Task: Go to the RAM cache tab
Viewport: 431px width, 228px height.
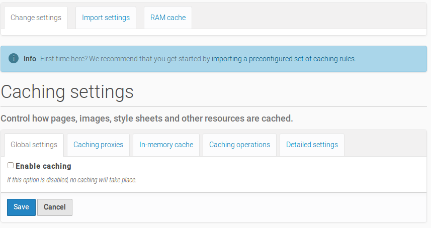Action: (x=167, y=18)
